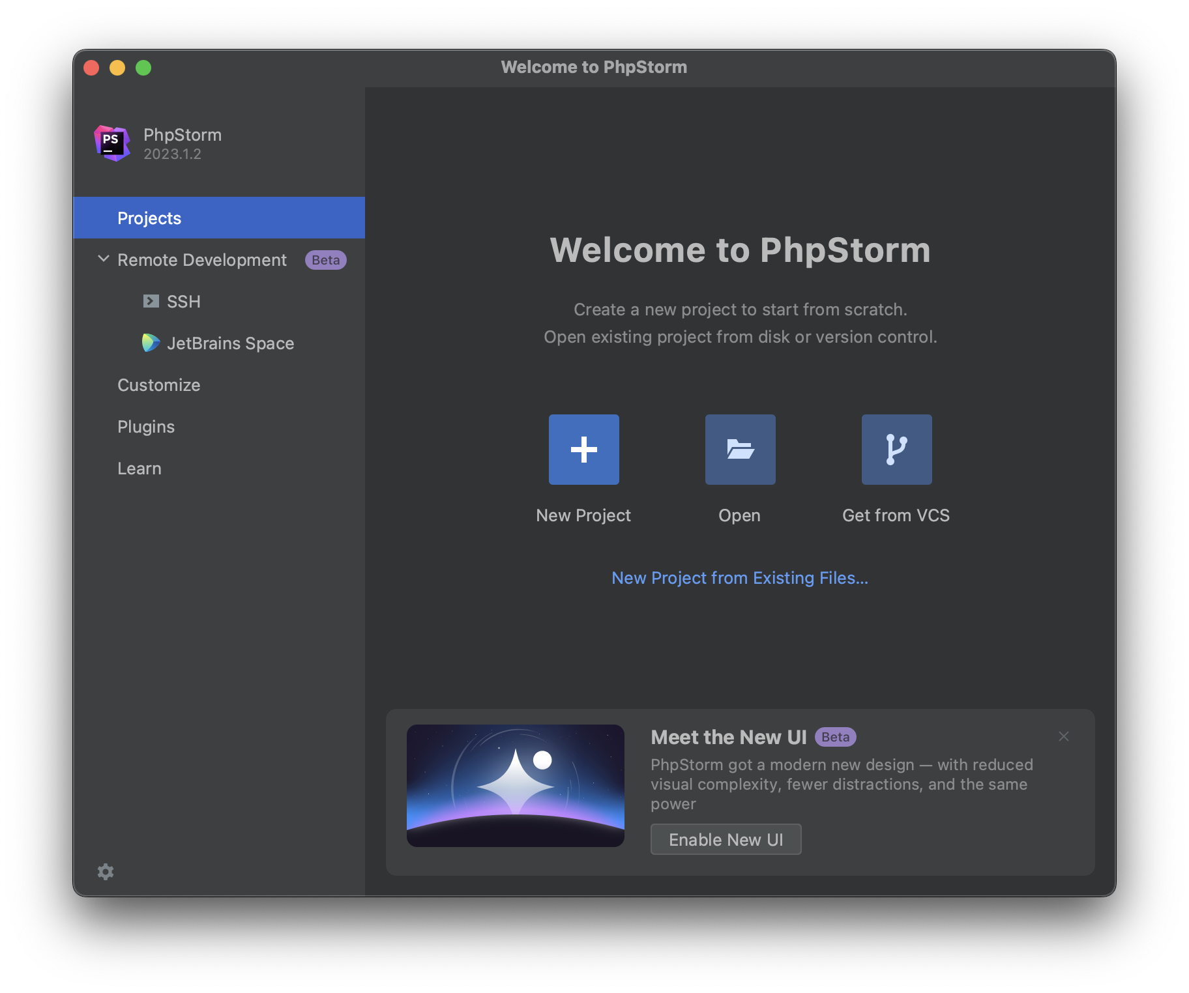Click the PhpStorm logo icon
Image resolution: width=1189 pixels, height=993 pixels.
112,143
